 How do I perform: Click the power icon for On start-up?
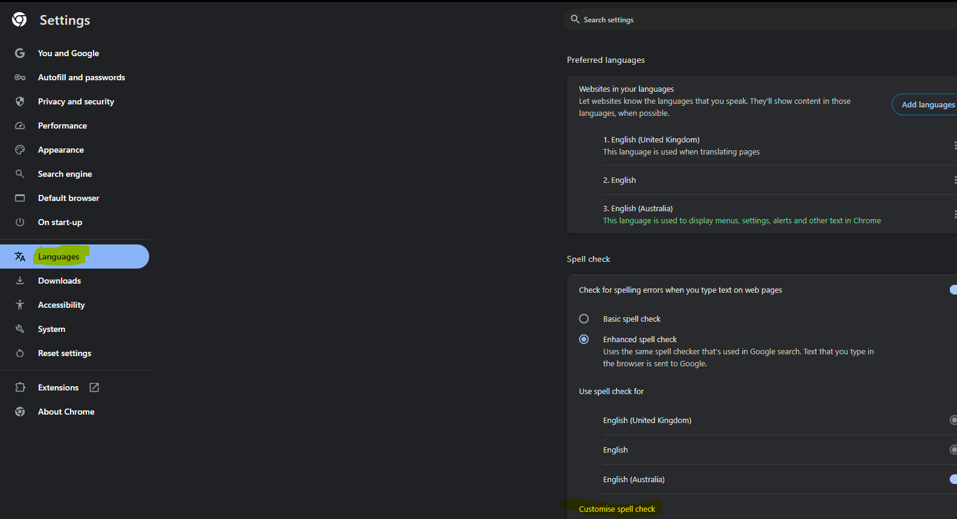pos(20,222)
